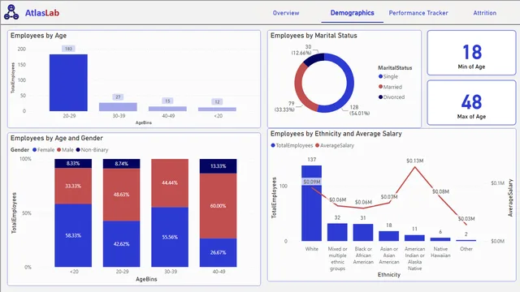Select the 42.62% Female segment in 20-29
The width and height of the screenshot is (520, 292).
(121, 244)
